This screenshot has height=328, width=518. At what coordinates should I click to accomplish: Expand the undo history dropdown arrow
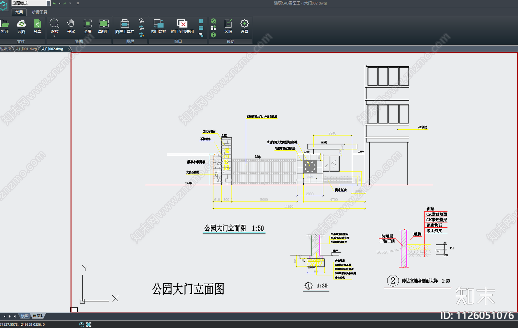coord(60,3)
